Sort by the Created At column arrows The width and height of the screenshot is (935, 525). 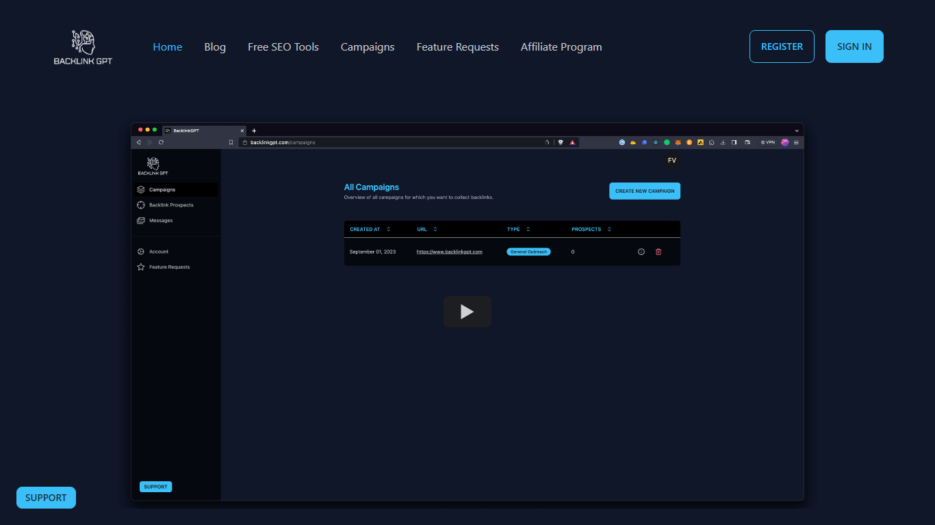388,230
